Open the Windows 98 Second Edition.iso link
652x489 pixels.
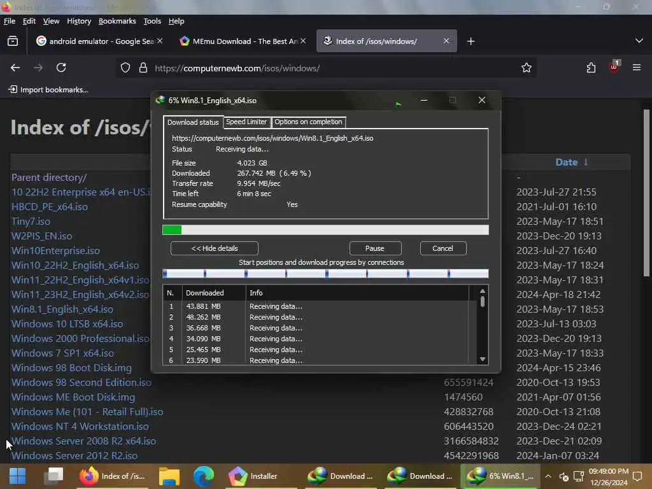point(81,382)
